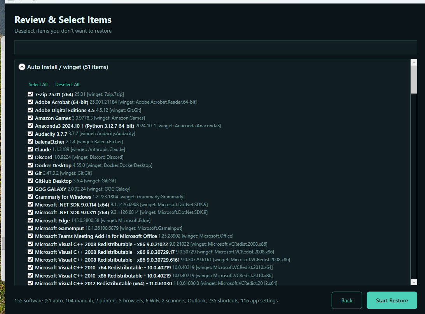This screenshot has width=425, height=314.
Task: Toggle the Grammarly for Windows checkbox
Action: pyautogui.click(x=30, y=197)
